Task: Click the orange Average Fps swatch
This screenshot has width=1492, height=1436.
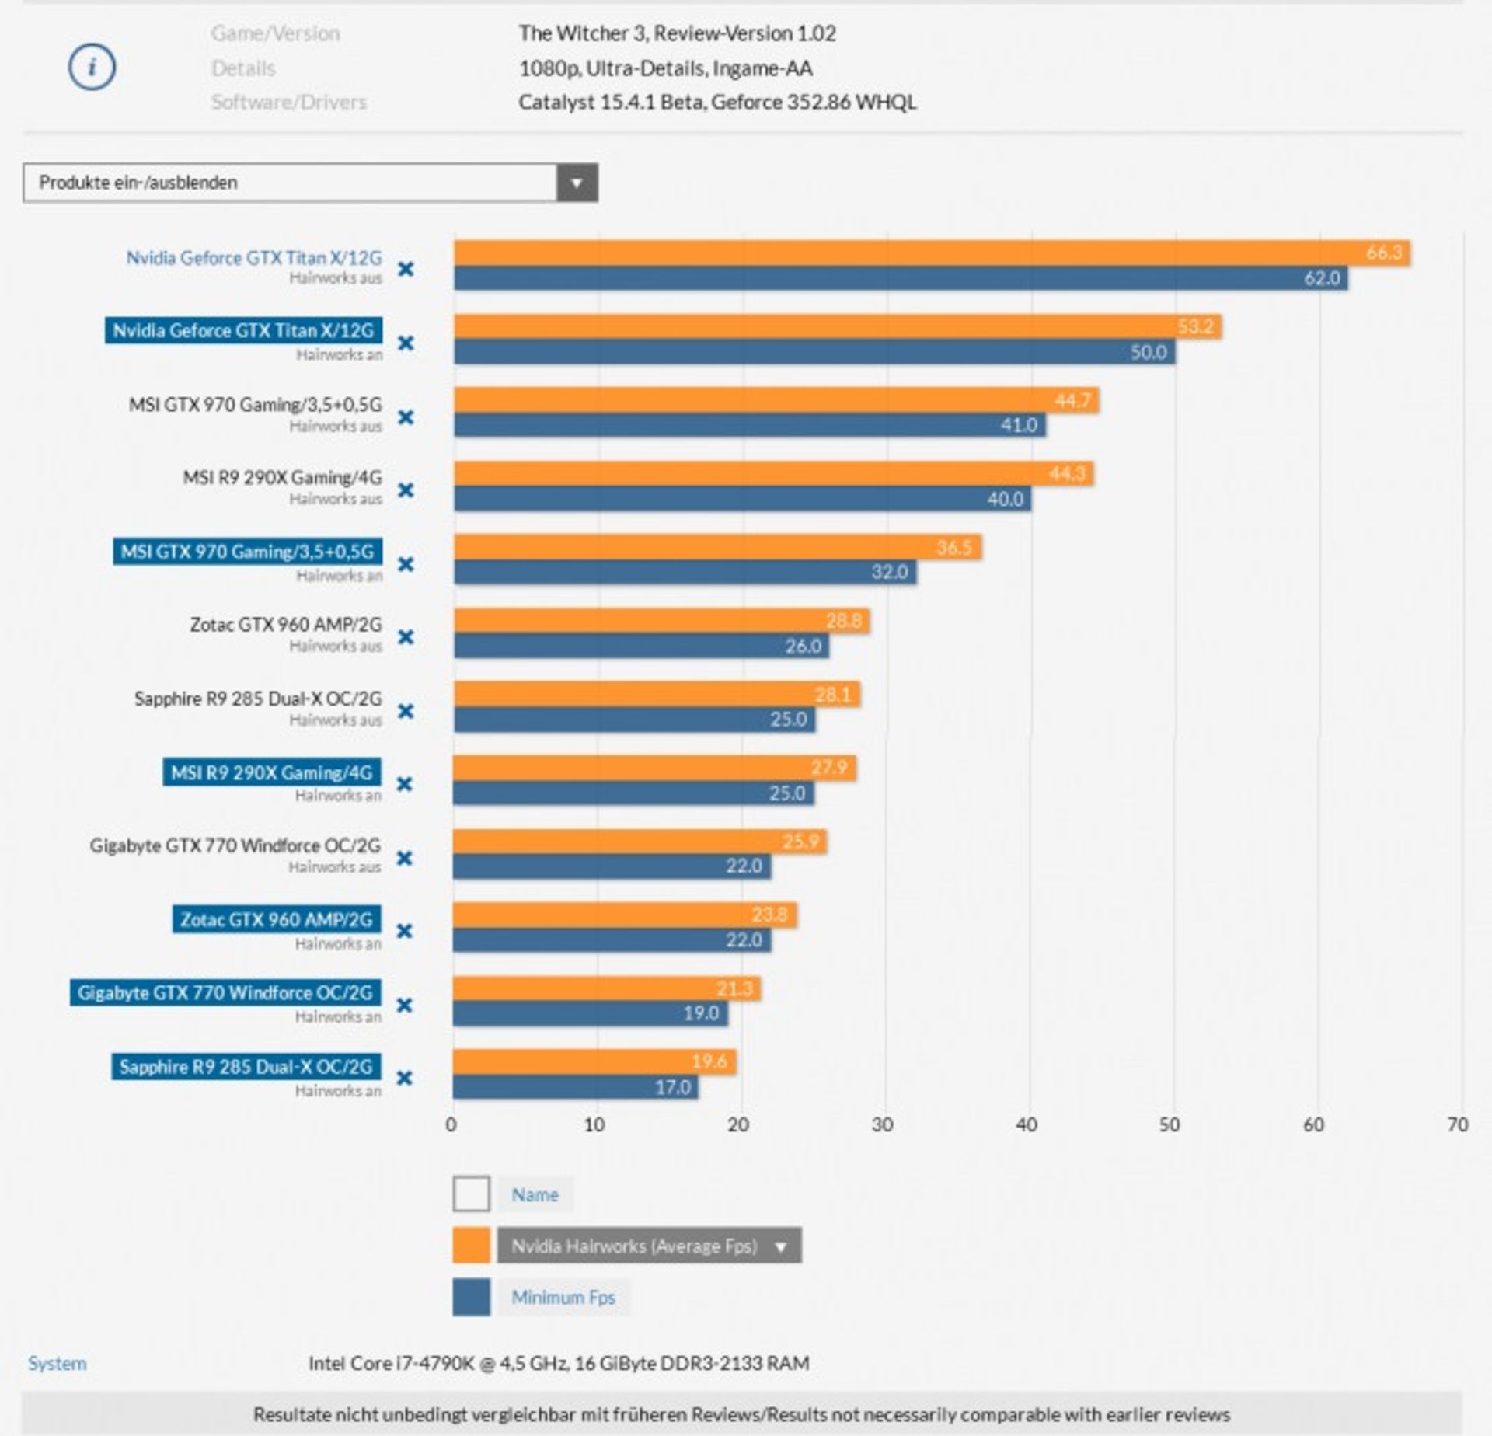Action: [x=471, y=1246]
